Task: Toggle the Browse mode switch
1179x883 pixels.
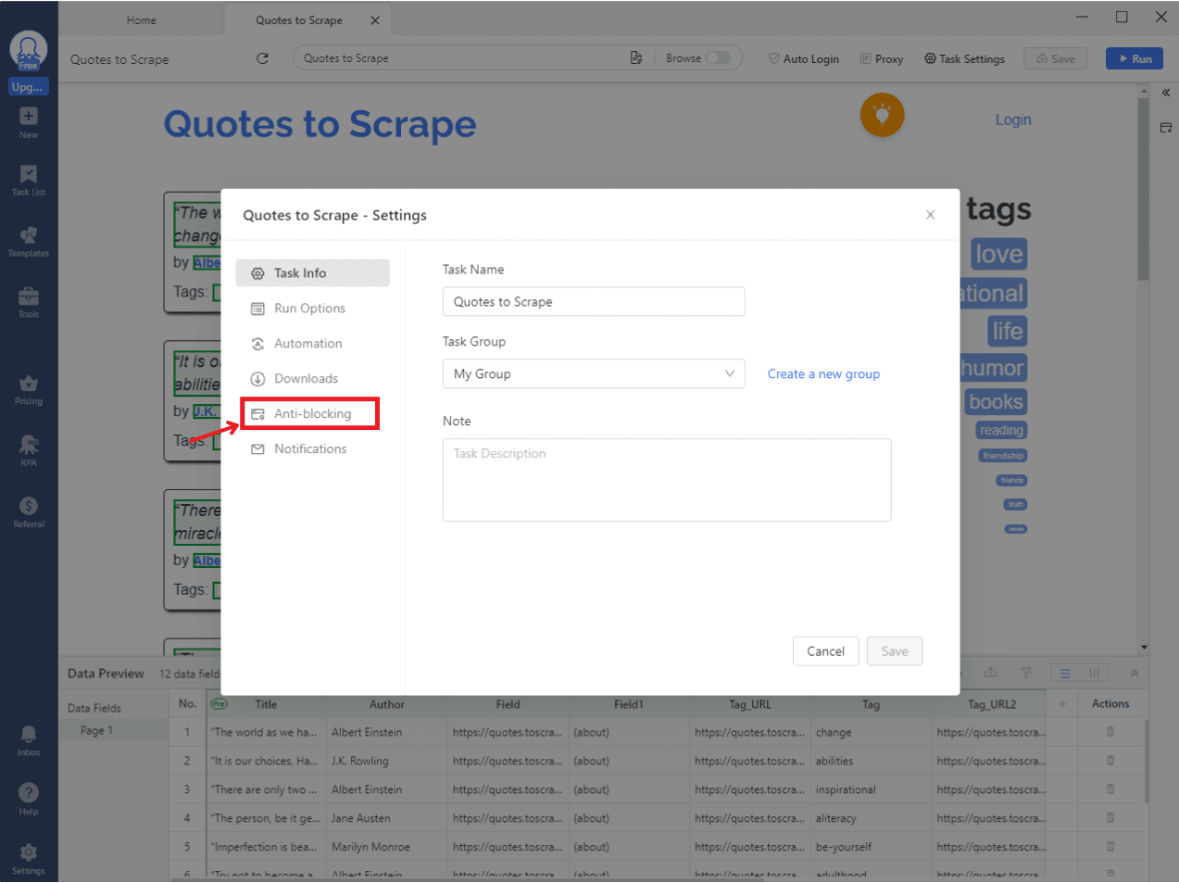Action: point(718,57)
